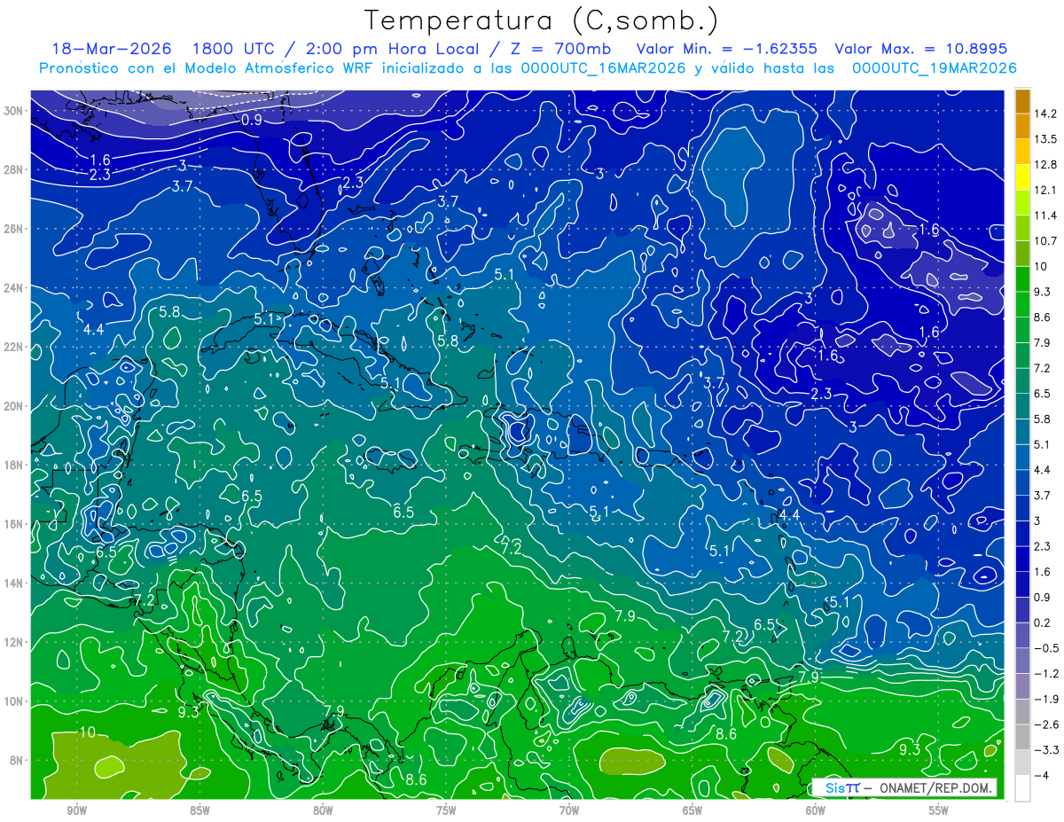
Task: Select the date text '18-Mar-2026'
Action: (x=111, y=49)
